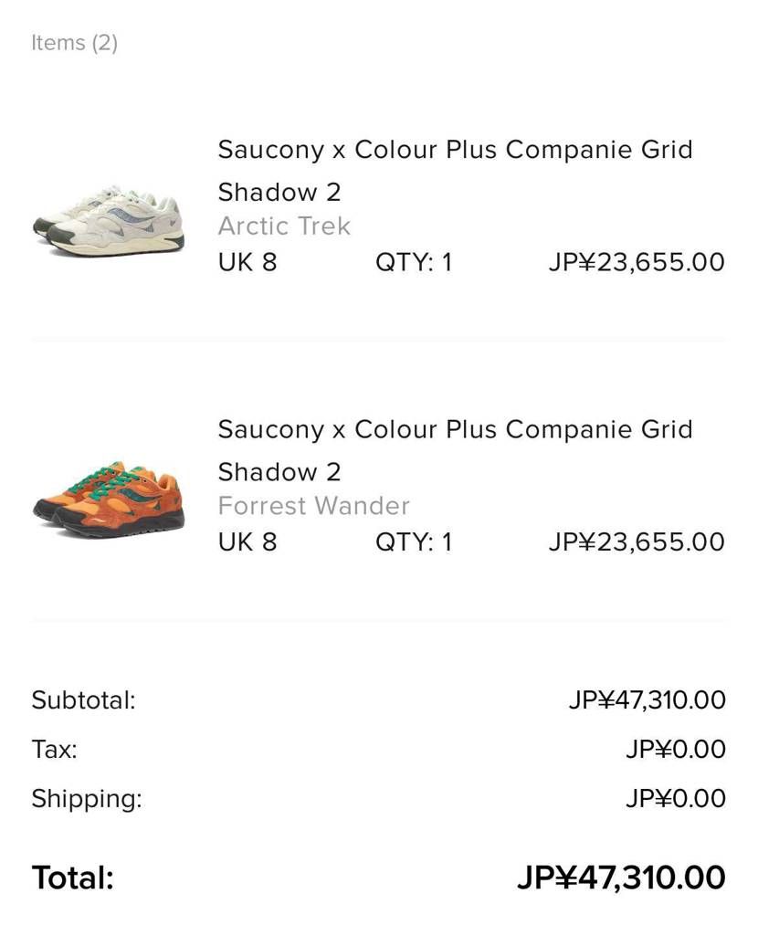Click UK 8 size on Forrest Wander
The height and width of the screenshot is (925, 758).
(247, 542)
